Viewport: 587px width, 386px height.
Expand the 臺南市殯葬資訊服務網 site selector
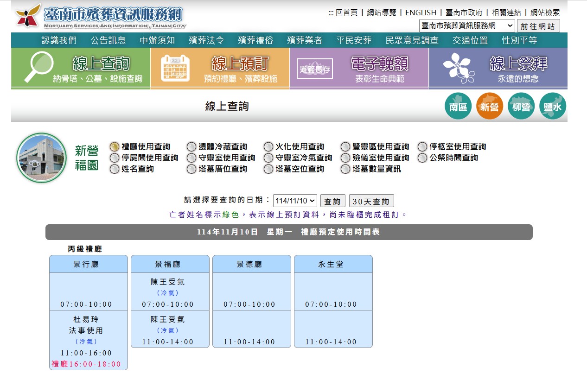466,26
